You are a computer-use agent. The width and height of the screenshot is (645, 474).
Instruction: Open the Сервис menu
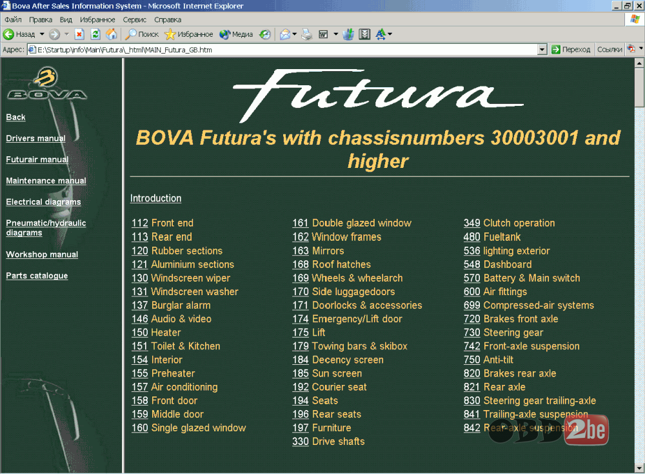(x=135, y=20)
